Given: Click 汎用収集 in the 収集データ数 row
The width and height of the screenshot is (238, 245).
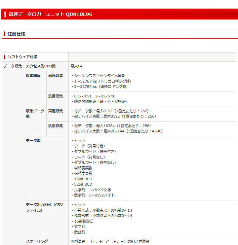Looking at the screenshot, I should click(58, 129).
